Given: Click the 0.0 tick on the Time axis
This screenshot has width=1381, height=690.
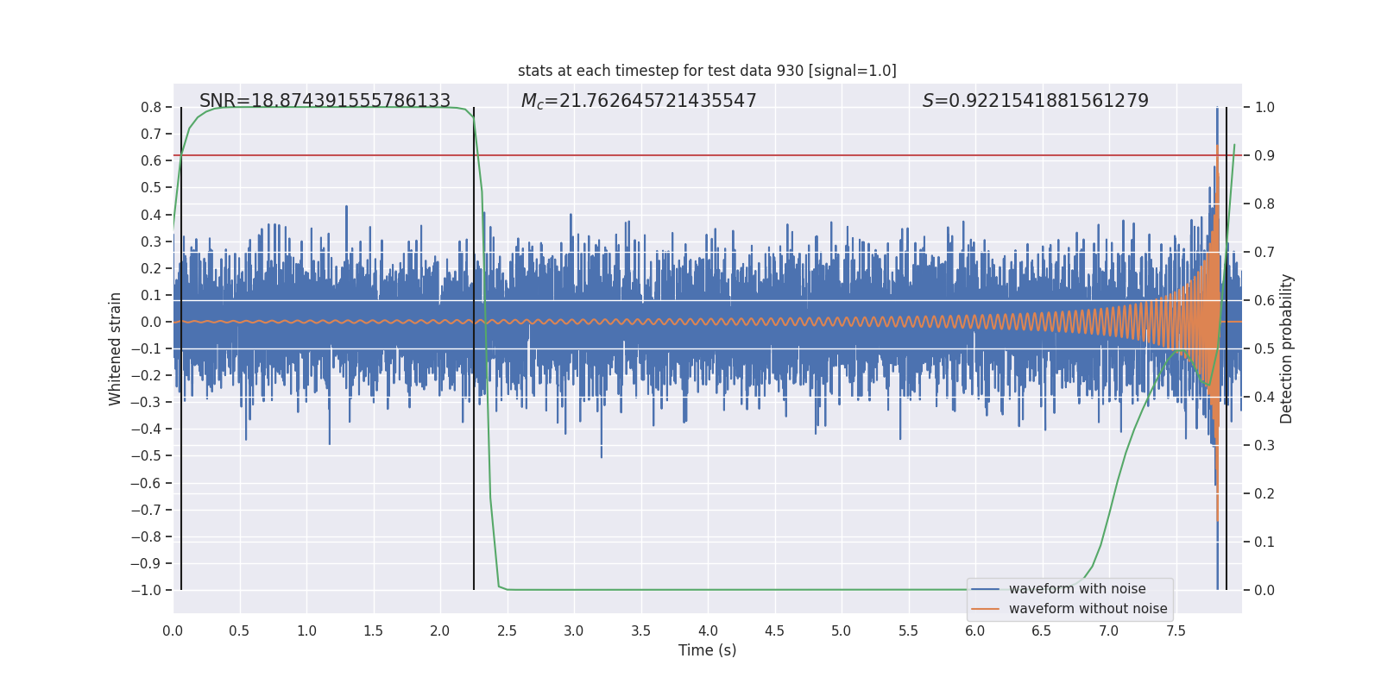Looking at the screenshot, I should [173, 630].
